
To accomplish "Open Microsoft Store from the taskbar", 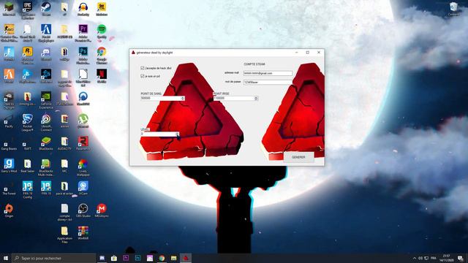I will 114,258.
